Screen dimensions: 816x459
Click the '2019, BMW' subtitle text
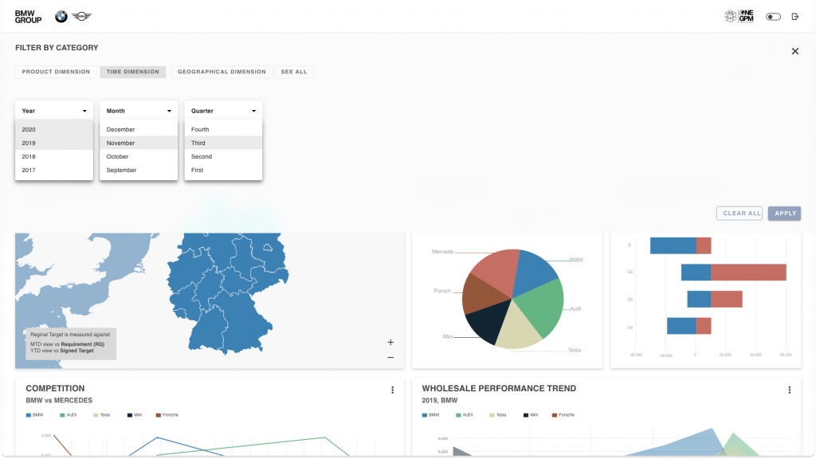tap(440, 401)
